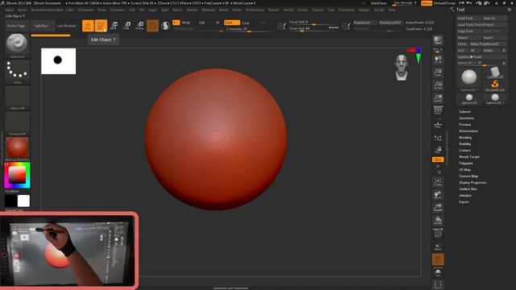Open the Dots stroke picker

pyautogui.click(x=17, y=72)
